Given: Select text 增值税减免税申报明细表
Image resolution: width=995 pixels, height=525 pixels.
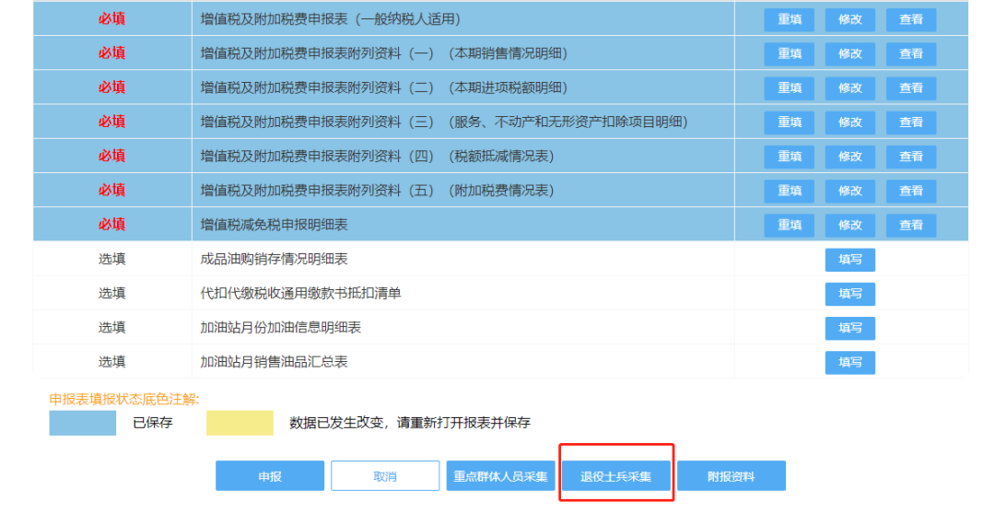Looking at the screenshot, I should click(275, 225).
